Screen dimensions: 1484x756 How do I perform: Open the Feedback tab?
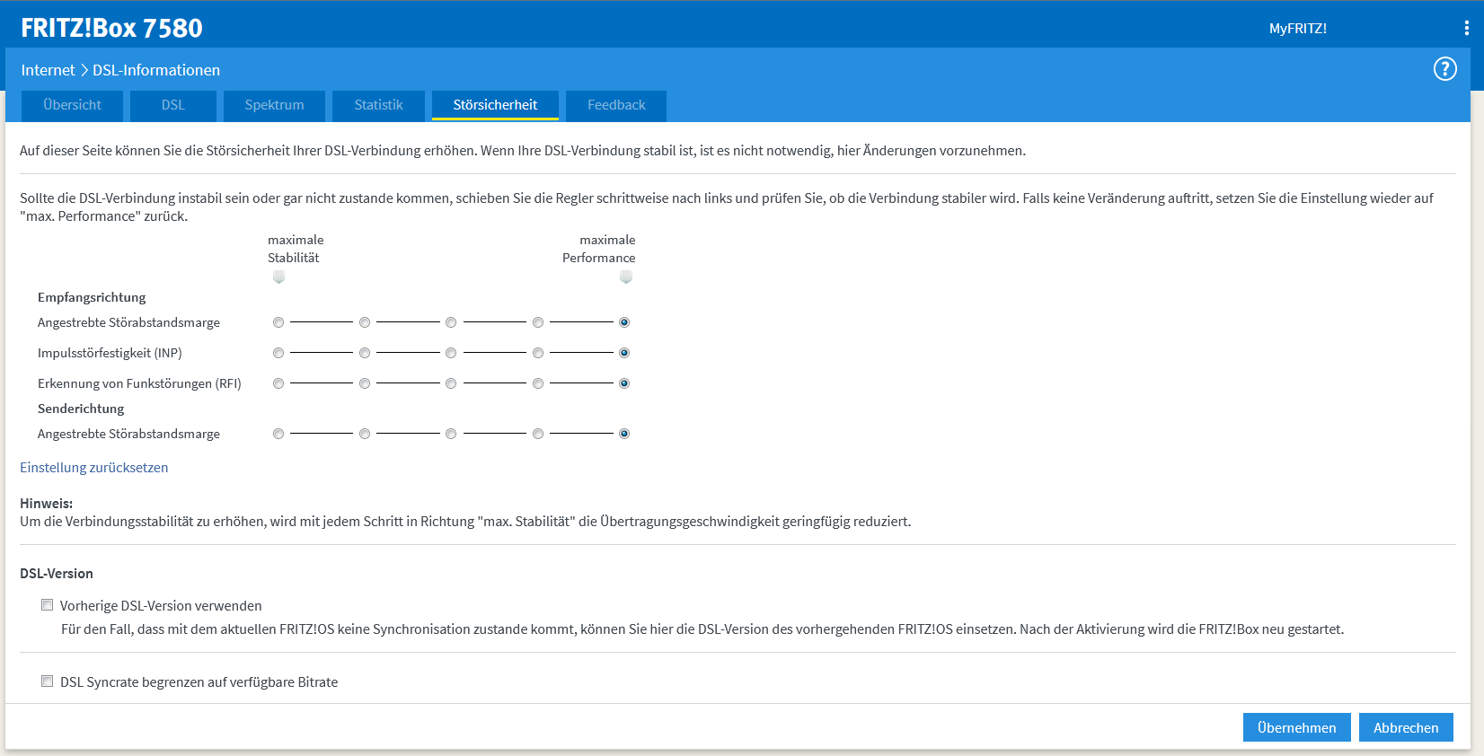[x=616, y=105]
